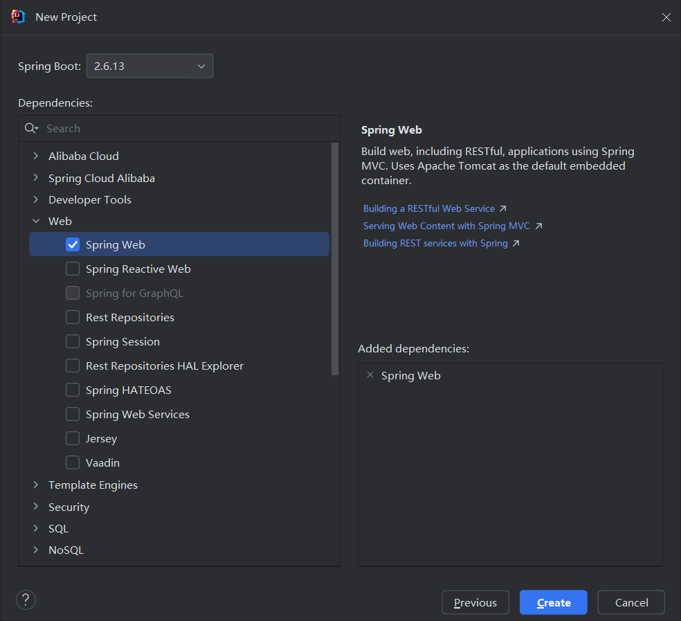Expand the Alibaba Cloud category
Viewport: 681px width, 621px height.
[x=36, y=156]
